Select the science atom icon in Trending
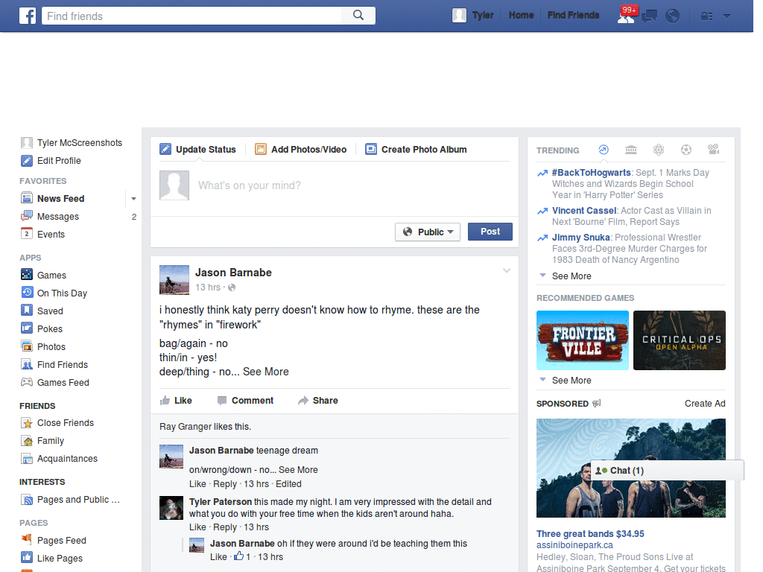Image resolution: width=763 pixels, height=572 pixels. tap(659, 150)
